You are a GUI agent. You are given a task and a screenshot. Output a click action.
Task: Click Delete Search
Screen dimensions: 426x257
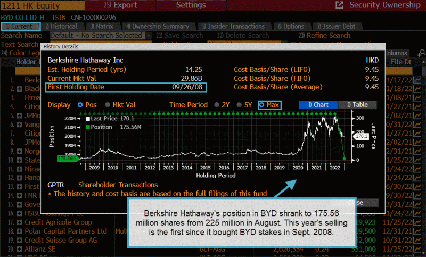243,36
